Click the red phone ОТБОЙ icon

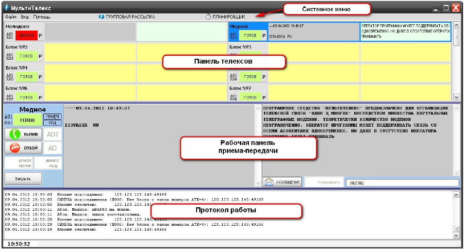(x=15, y=148)
